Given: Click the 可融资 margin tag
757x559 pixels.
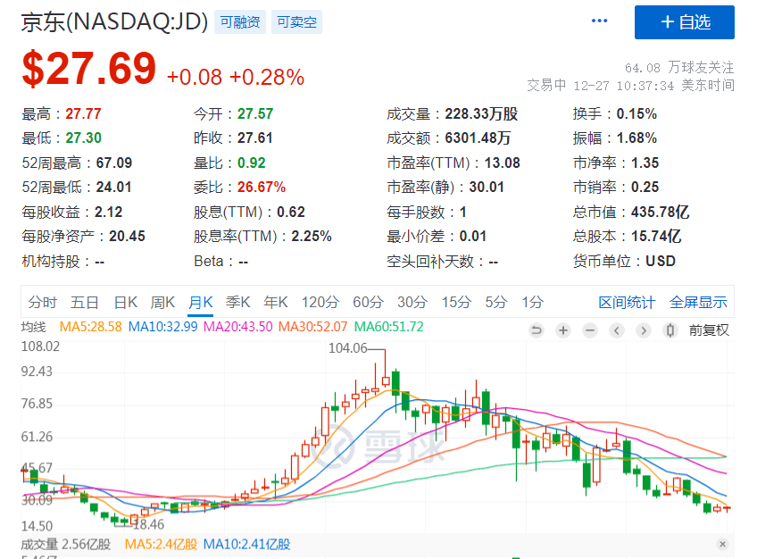Looking at the screenshot, I should point(240,22).
